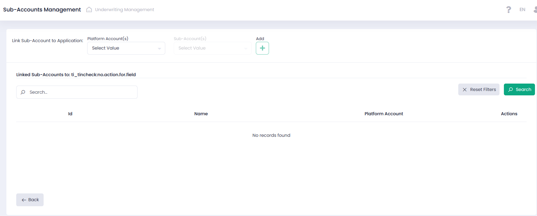
Task: Focus the Search… text field
Action: point(81,92)
